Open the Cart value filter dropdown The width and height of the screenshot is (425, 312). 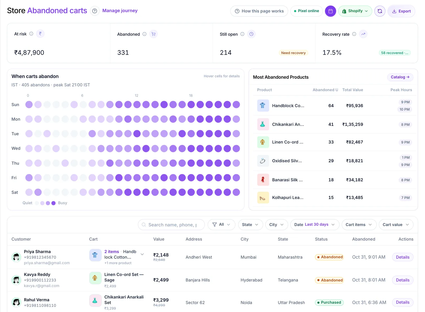(396, 224)
